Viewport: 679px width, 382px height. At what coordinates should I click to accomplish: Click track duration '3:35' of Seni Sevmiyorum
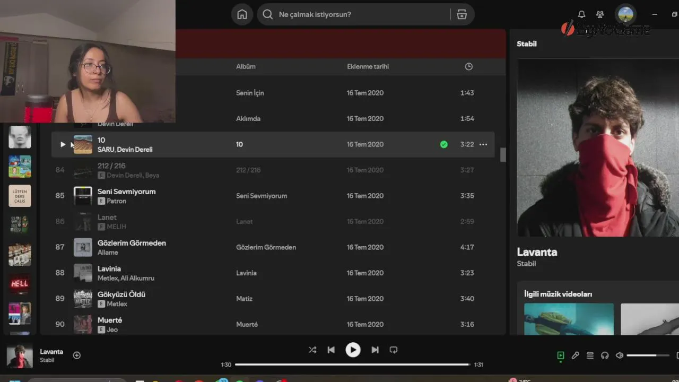click(x=467, y=196)
